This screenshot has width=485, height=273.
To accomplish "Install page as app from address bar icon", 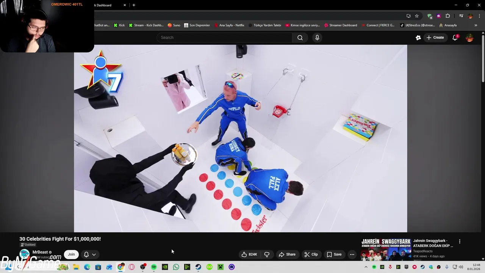I will click(x=408, y=16).
